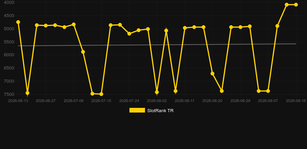Click the 2026-07-06 x-axis date label

73,101
